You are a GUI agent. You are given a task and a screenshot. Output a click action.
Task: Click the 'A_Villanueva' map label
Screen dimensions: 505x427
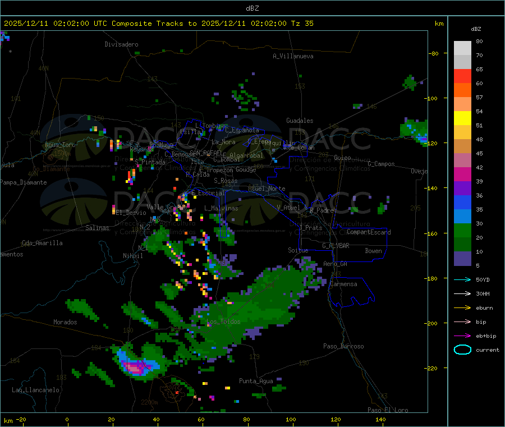pos(293,56)
